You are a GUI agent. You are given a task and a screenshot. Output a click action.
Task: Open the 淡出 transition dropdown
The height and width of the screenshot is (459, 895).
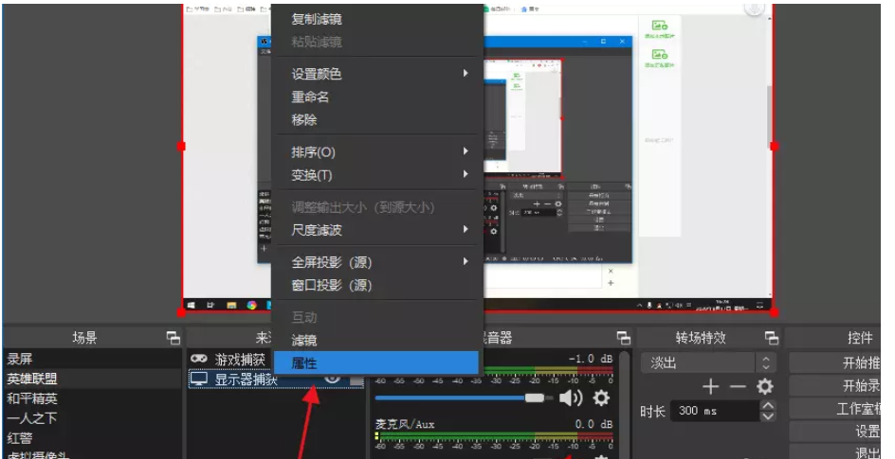(708, 362)
